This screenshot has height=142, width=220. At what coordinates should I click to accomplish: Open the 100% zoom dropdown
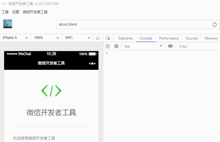(46, 38)
